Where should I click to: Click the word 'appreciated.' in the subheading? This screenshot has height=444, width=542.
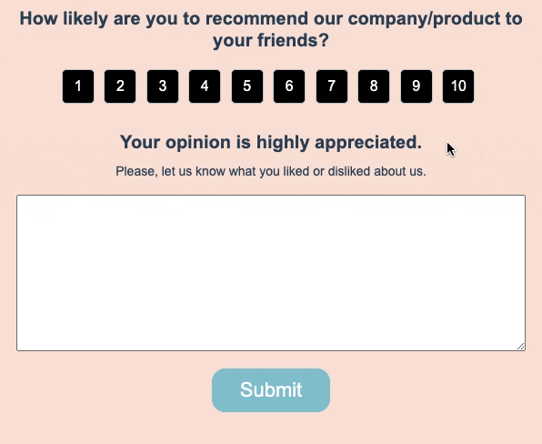(x=368, y=143)
